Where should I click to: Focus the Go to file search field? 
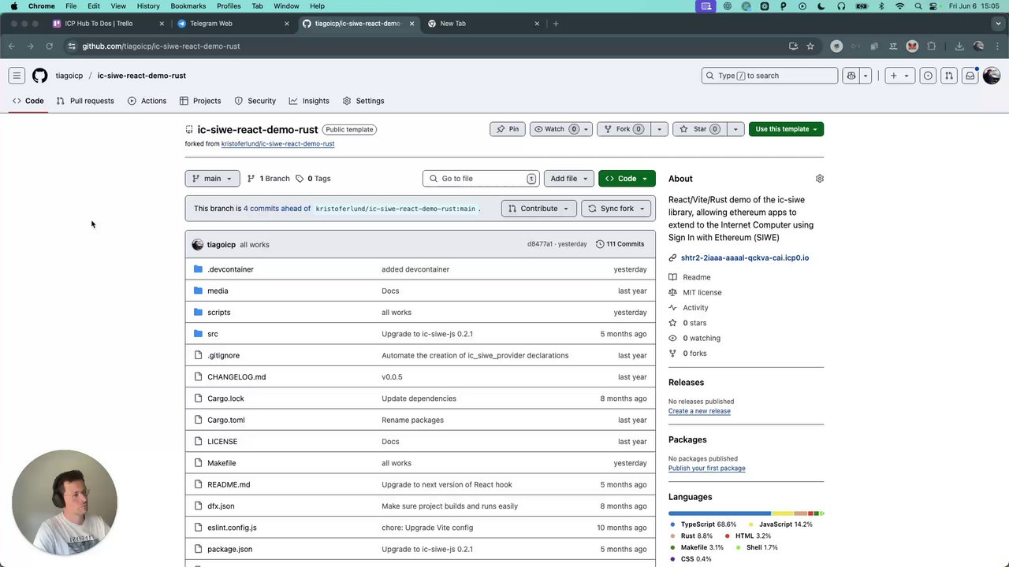481,179
